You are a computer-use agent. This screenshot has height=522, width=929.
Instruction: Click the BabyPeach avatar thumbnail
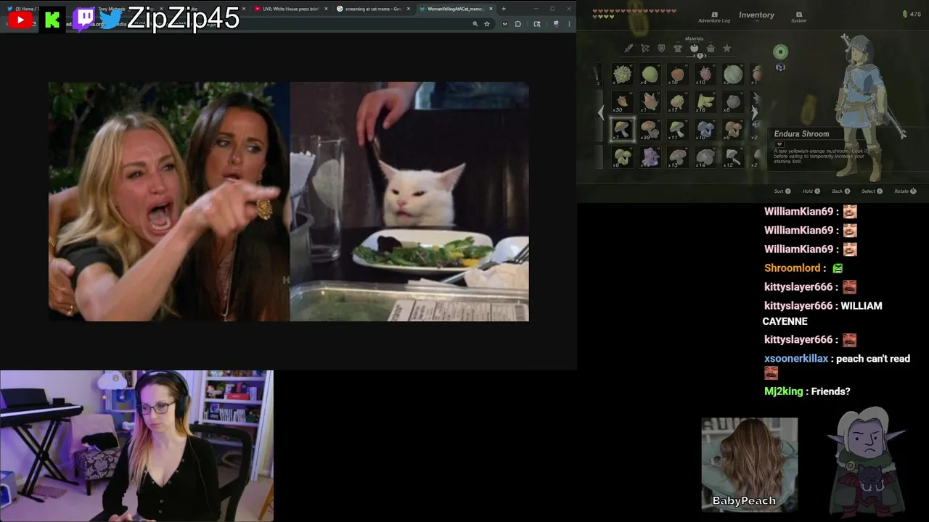(x=749, y=464)
